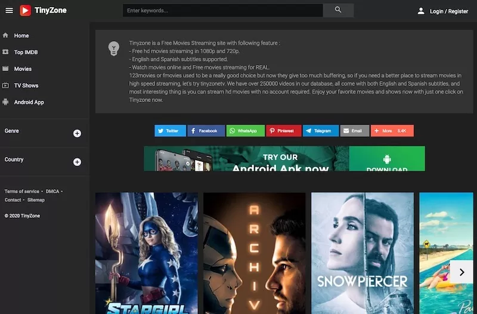This screenshot has height=314, width=477.
Task: Click the TinyZone red play logo
Action: pyautogui.click(x=25, y=10)
